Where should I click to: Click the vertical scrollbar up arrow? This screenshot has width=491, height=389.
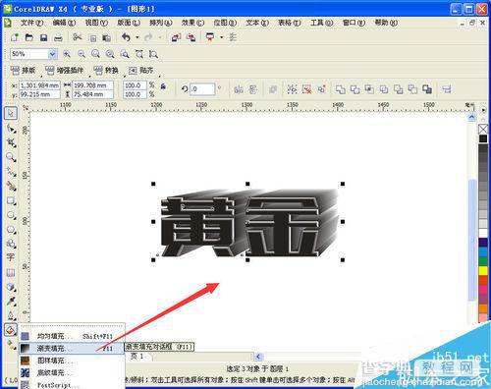click(x=471, y=117)
